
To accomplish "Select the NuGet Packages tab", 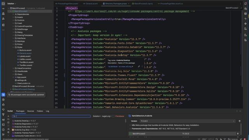I will coord(20,111).
